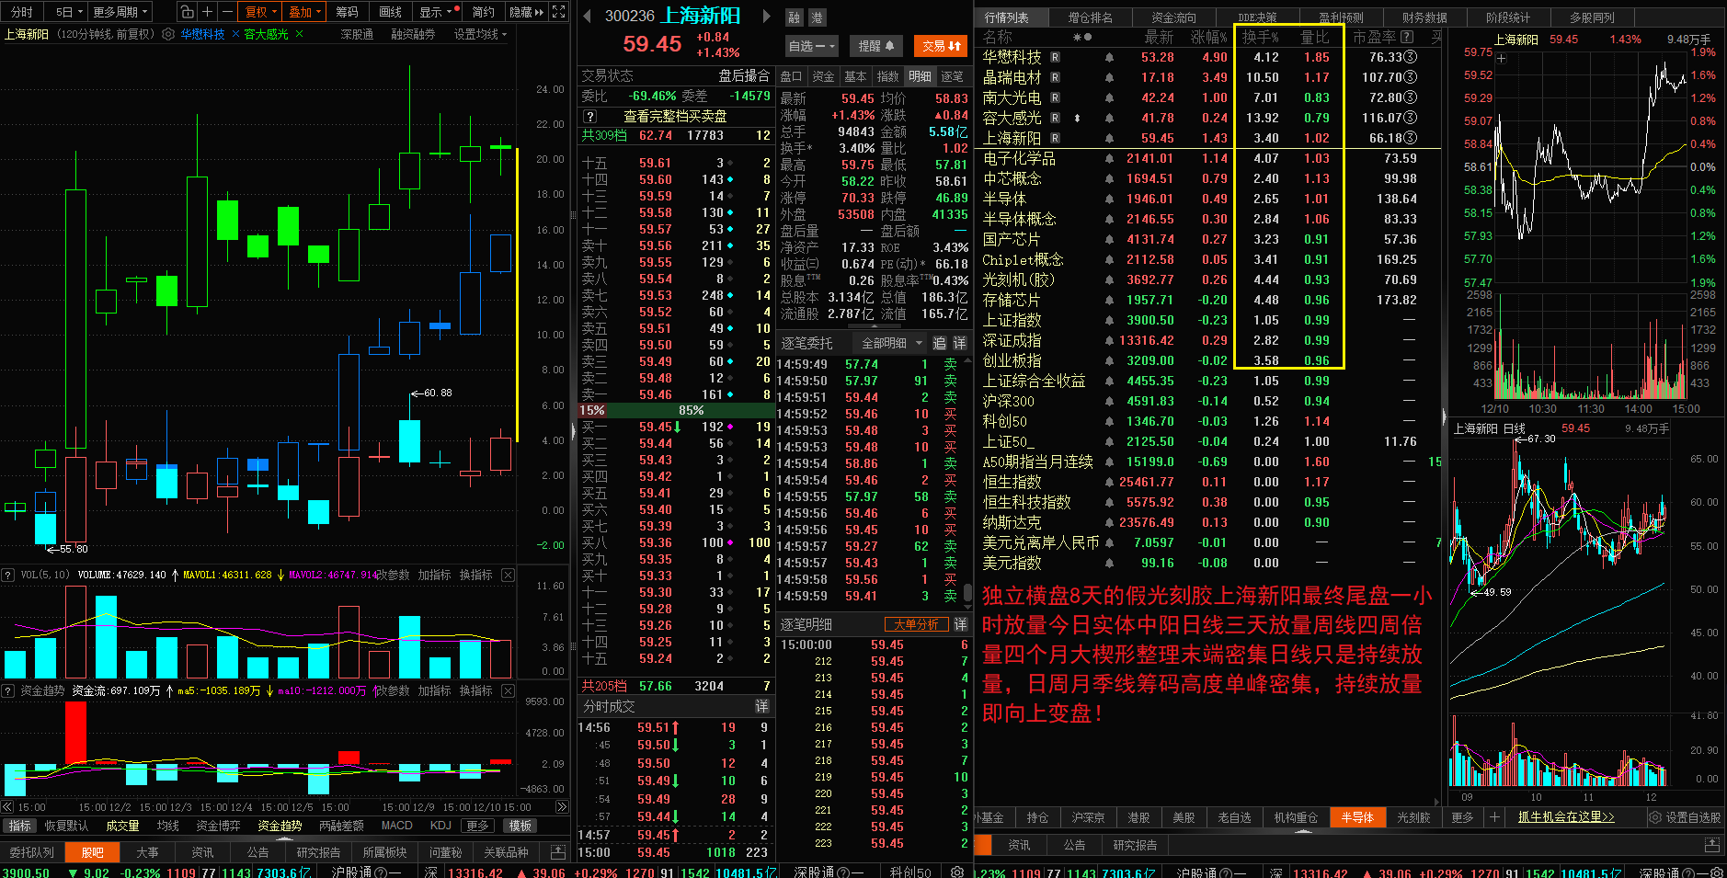
Task: Go to next stock arrow
Action: (x=767, y=16)
